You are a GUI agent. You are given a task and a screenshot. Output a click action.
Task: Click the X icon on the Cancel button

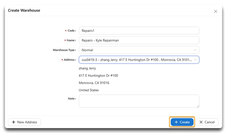click(x=201, y=122)
